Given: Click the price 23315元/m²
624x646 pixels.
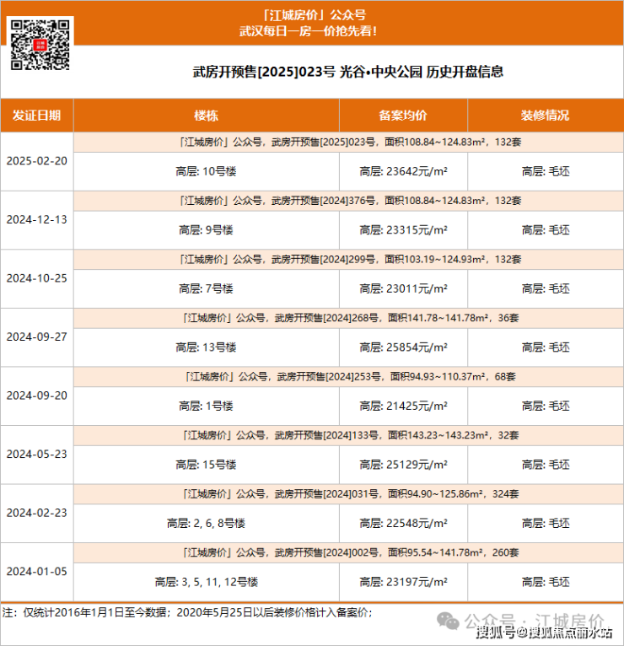Looking at the screenshot, I should [x=417, y=230].
